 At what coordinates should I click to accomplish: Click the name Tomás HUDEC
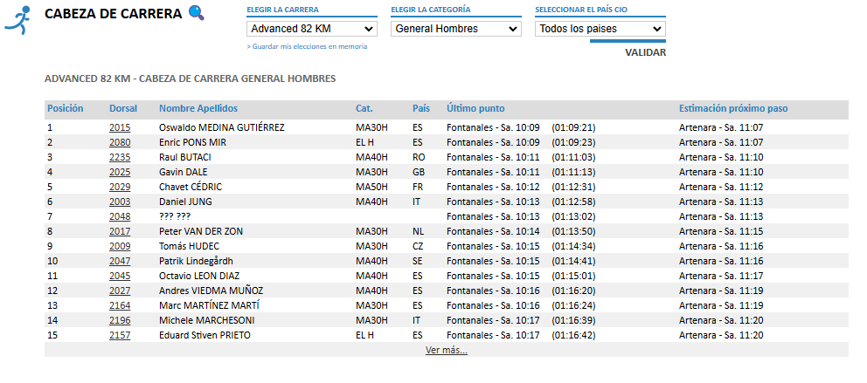pyautogui.click(x=188, y=246)
